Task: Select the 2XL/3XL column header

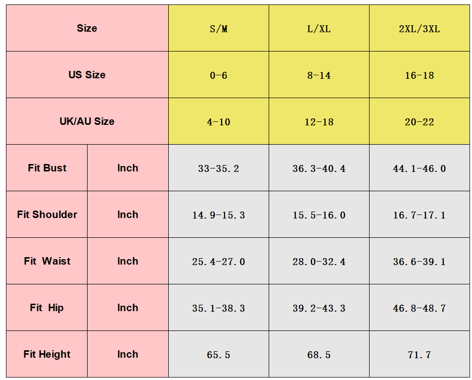Action: 420,28
